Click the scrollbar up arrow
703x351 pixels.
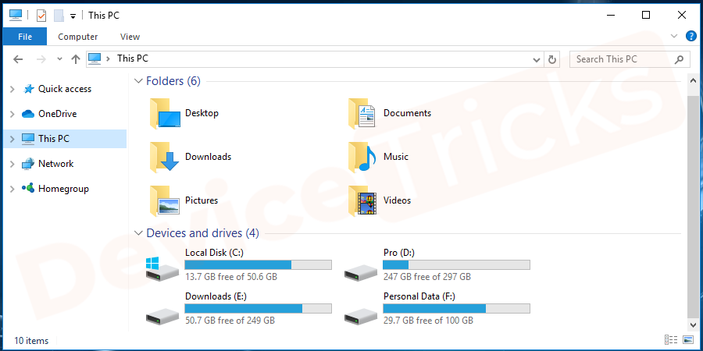[x=692, y=80]
